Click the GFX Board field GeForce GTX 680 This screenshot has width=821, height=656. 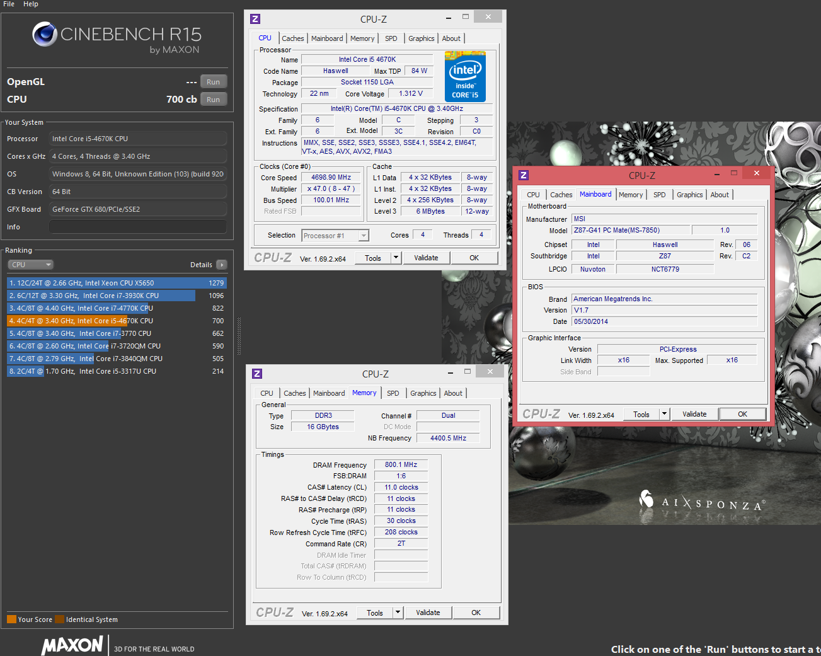pos(138,209)
